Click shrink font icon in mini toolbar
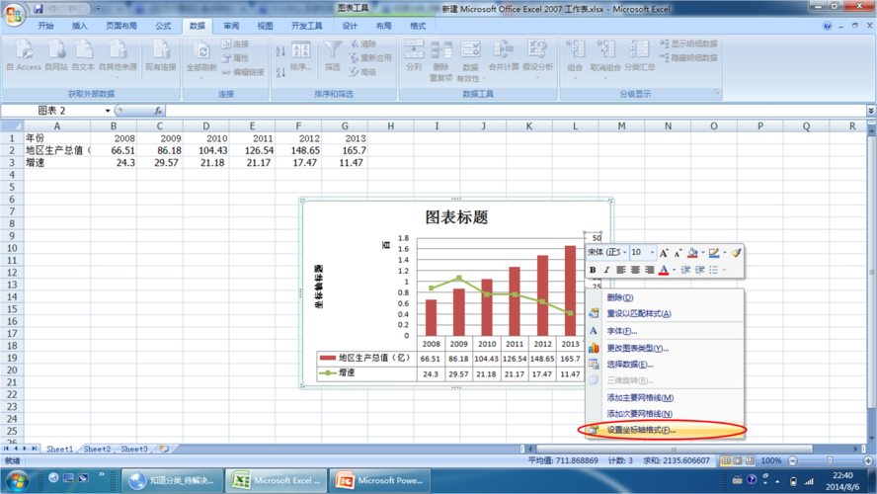This screenshot has height=494, width=877. point(678,253)
